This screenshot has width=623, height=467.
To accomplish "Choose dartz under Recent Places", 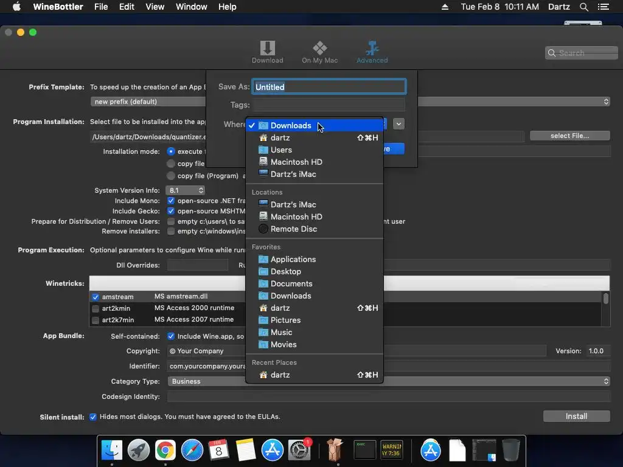I will pyautogui.click(x=315, y=375).
